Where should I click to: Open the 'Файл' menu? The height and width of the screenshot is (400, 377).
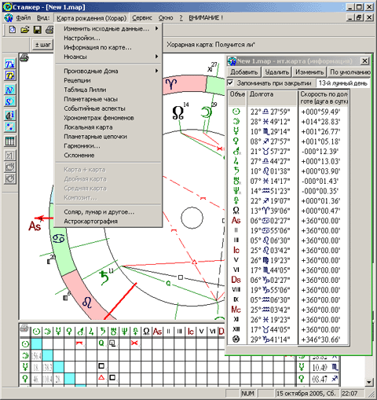(x=24, y=18)
